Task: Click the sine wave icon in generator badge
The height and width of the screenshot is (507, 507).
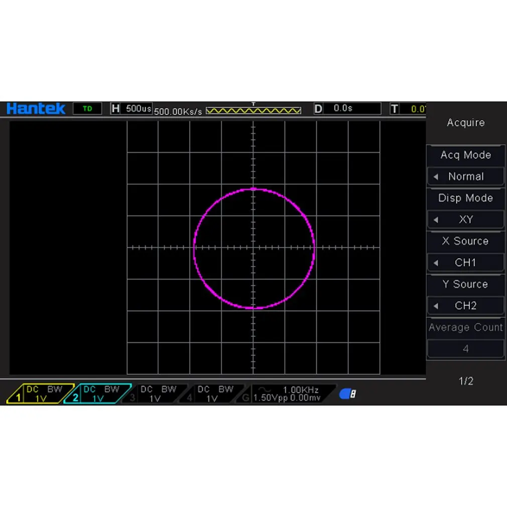Action: tap(265, 390)
